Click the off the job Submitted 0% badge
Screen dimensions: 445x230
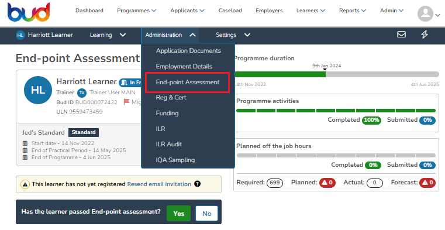click(427, 165)
